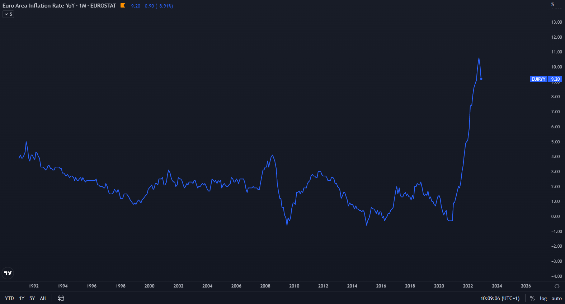Toggle auto scale mode

pos(556,298)
